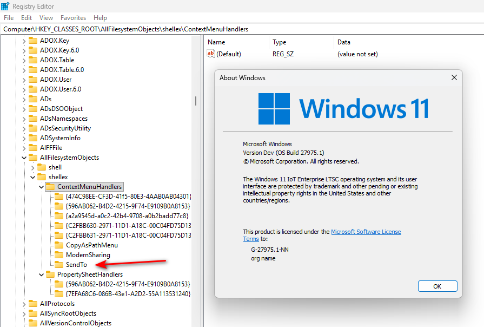This screenshot has height=327, width=484.
Task: Click the folder icon of ADSystemInfo
Action: click(x=33, y=138)
